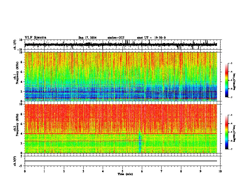
Task: Click the flat ch.3 voltage line panel
Action: pyautogui.click(x=122, y=161)
